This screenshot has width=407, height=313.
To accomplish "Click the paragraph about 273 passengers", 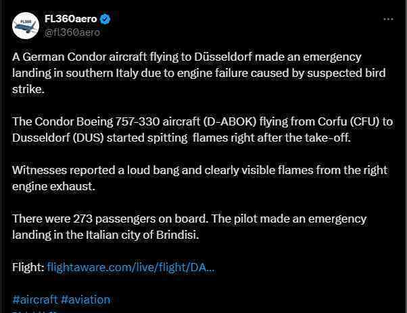I will (189, 227).
